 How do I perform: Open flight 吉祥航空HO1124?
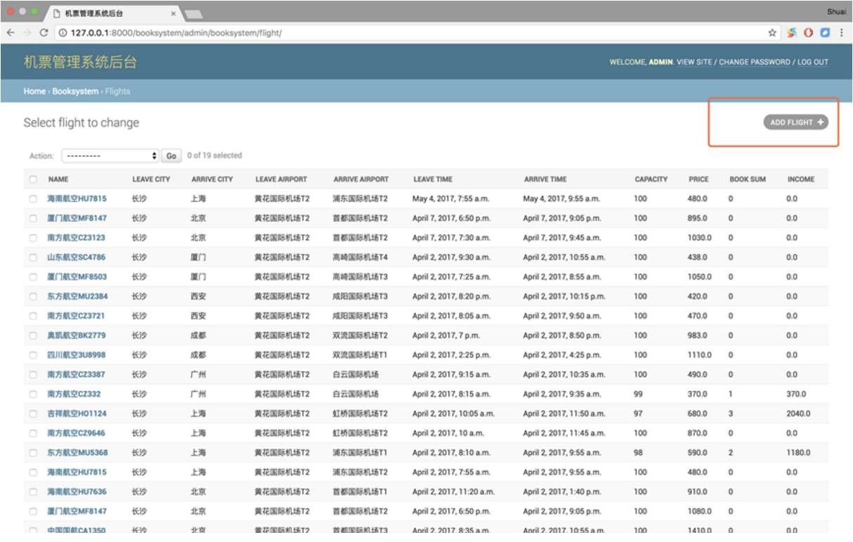(x=77, y=414)
